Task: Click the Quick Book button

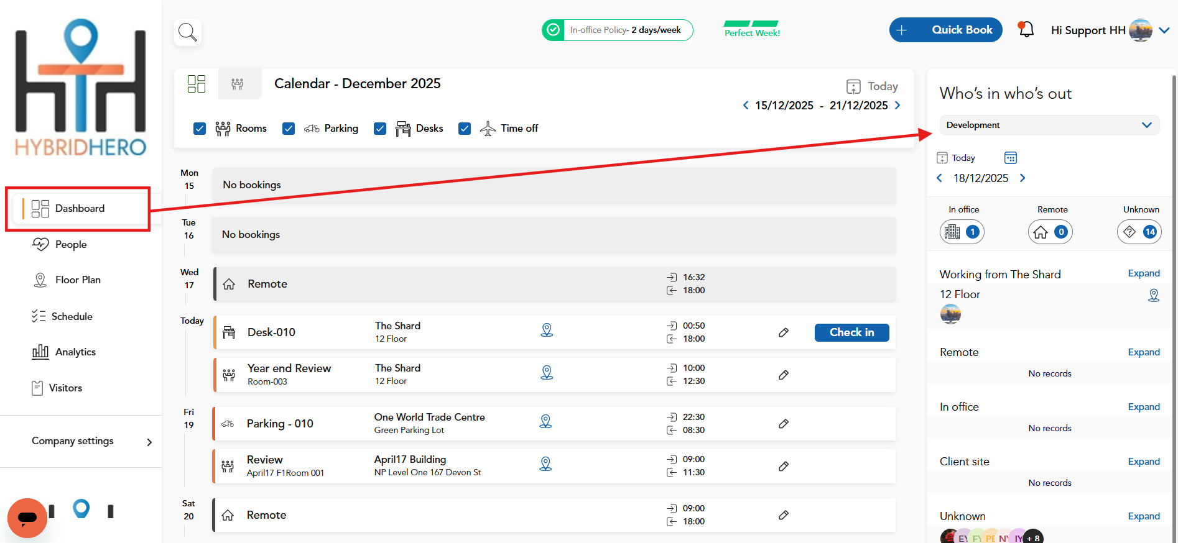Action: coord(945,30)
